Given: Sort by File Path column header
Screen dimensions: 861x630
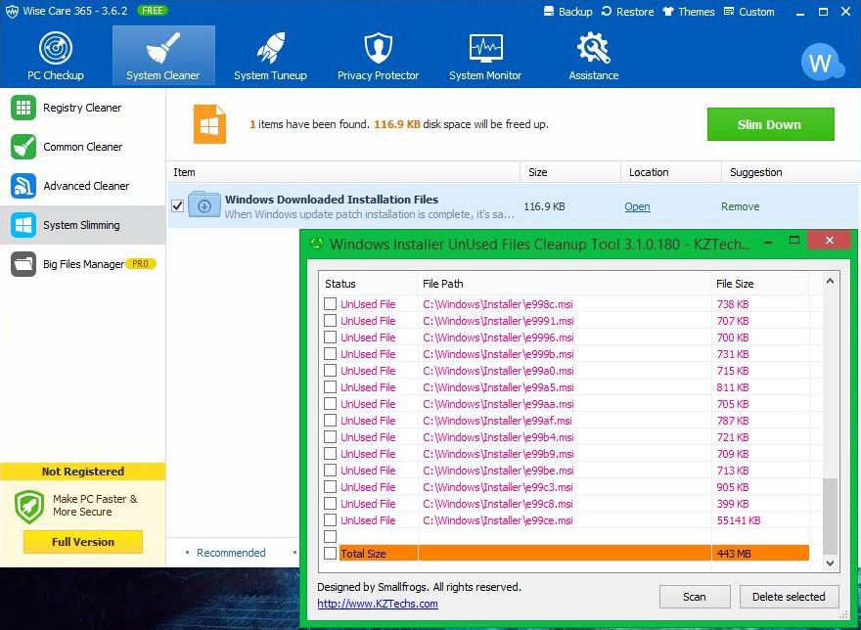Looking at the screenshot, I should point(565,284).
